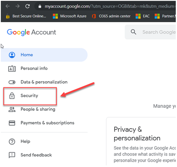Go back with the browser back arrow
The height and width of the screenshot is (167, 177).
[x=8, y=6]
